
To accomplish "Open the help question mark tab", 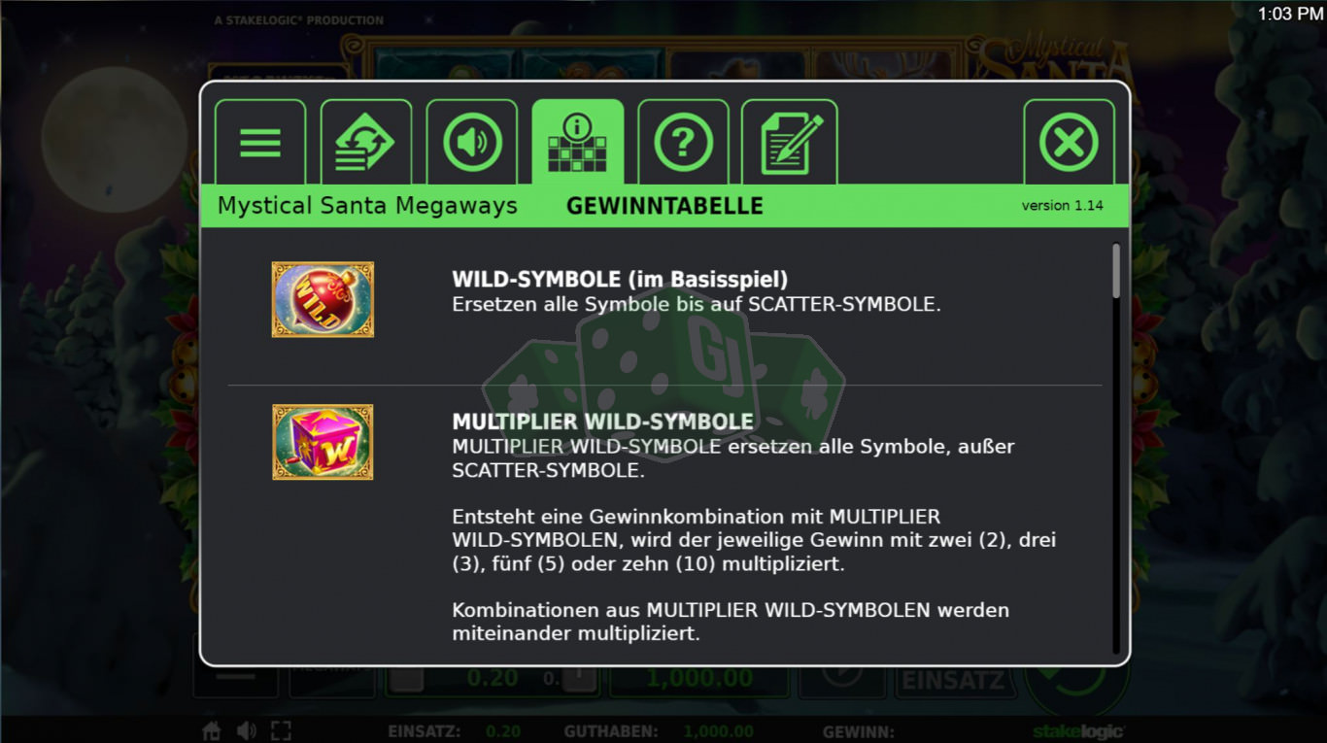I will point(684,143).
